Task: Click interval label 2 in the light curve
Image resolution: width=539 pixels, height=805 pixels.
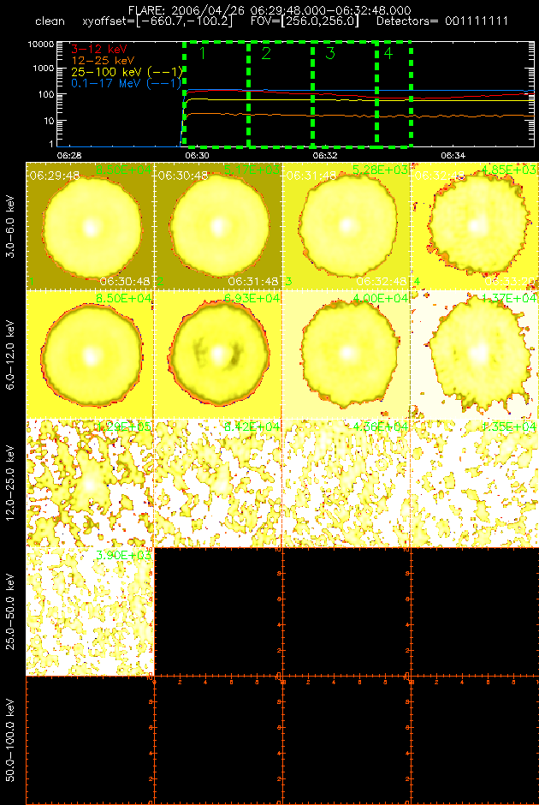Action: (266, 53)
